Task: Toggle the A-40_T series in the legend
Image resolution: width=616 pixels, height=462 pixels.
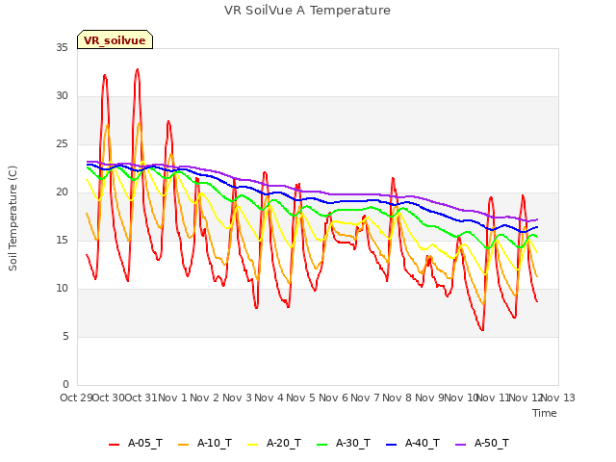Action: [x=413, y=444]
